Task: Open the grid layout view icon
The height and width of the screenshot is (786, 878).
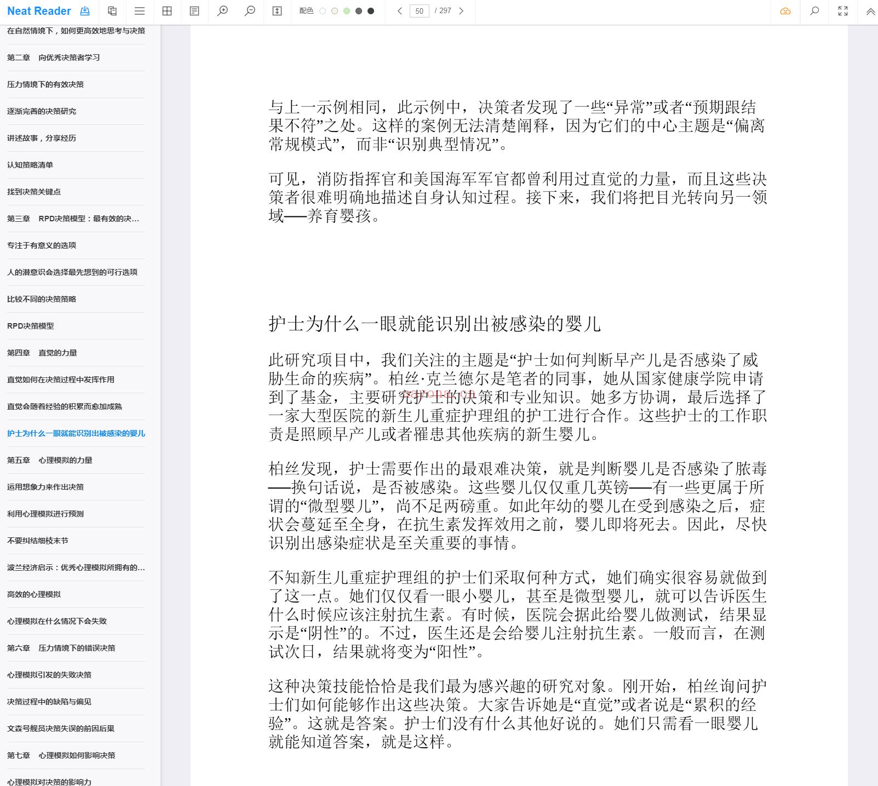Action: (167, 11)
